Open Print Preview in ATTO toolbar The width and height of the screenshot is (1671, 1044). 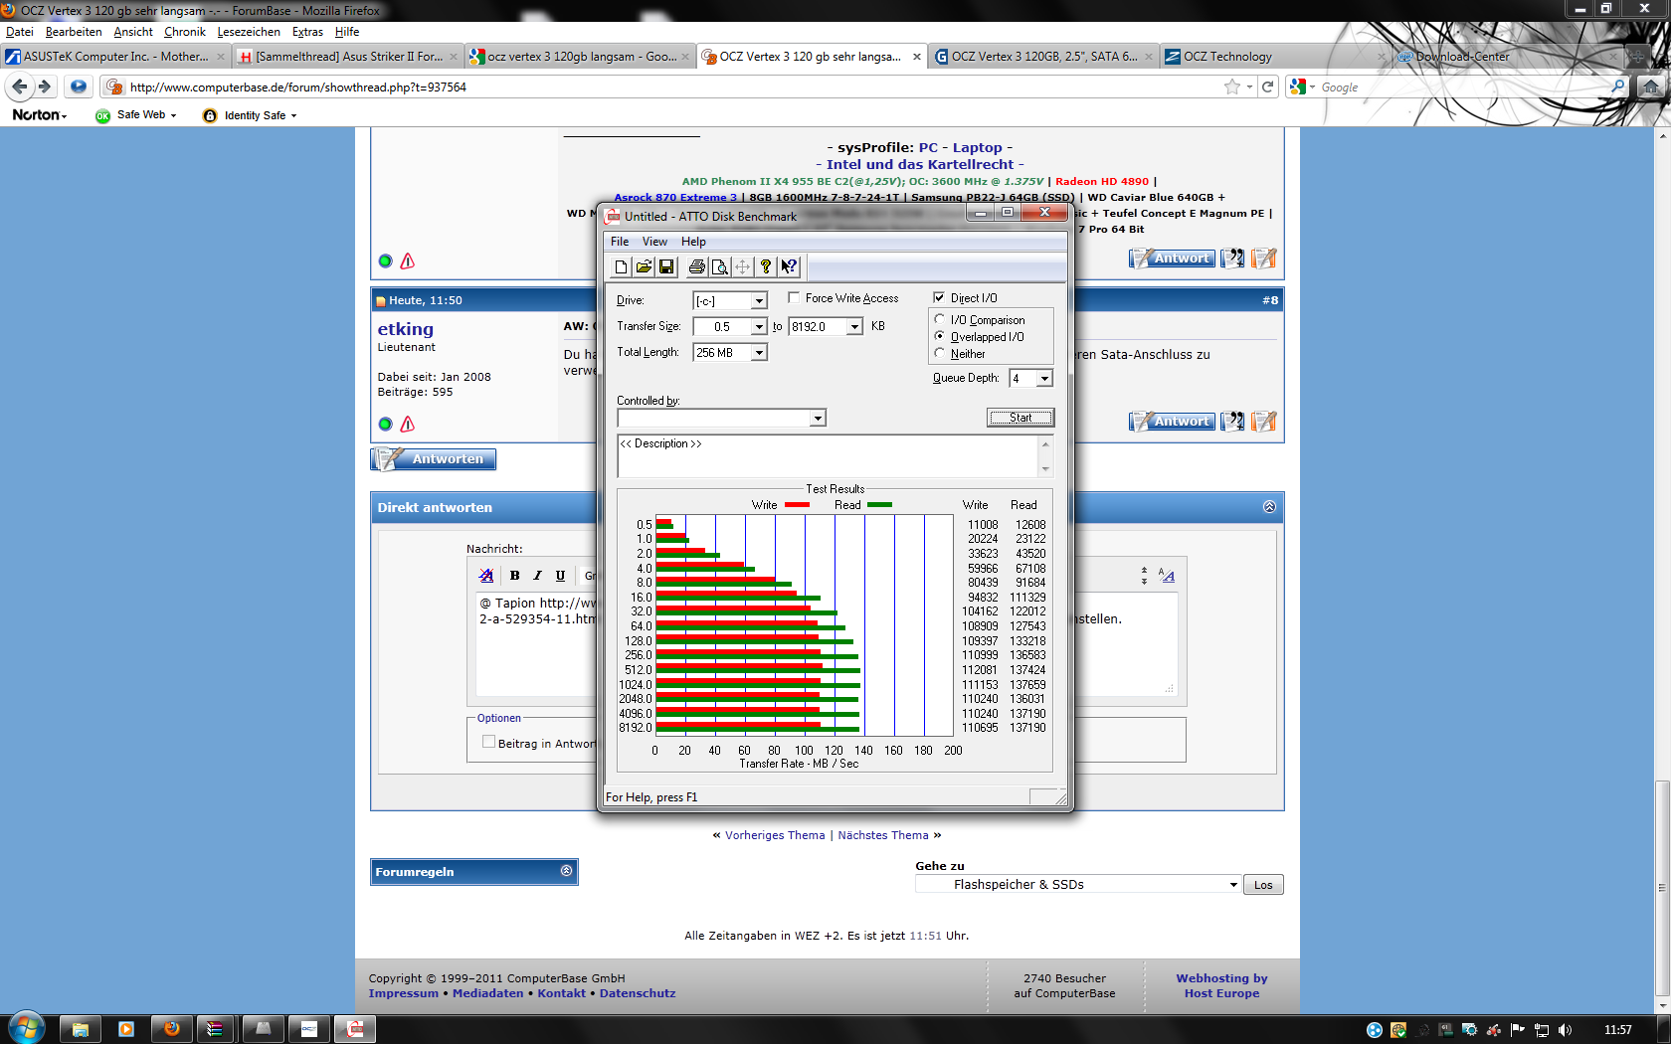[x=719, y=266]
